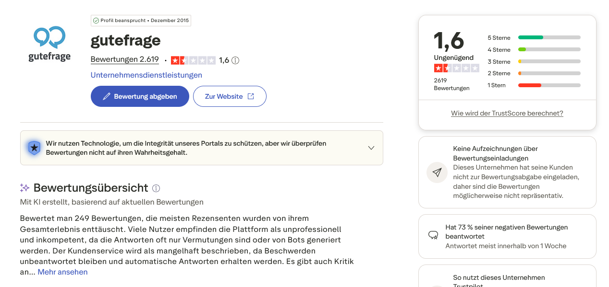Image resolution: width=609 pixels, height=287 pixels.
Task: Click the blue shield star icon
Action: coord(34,148)
